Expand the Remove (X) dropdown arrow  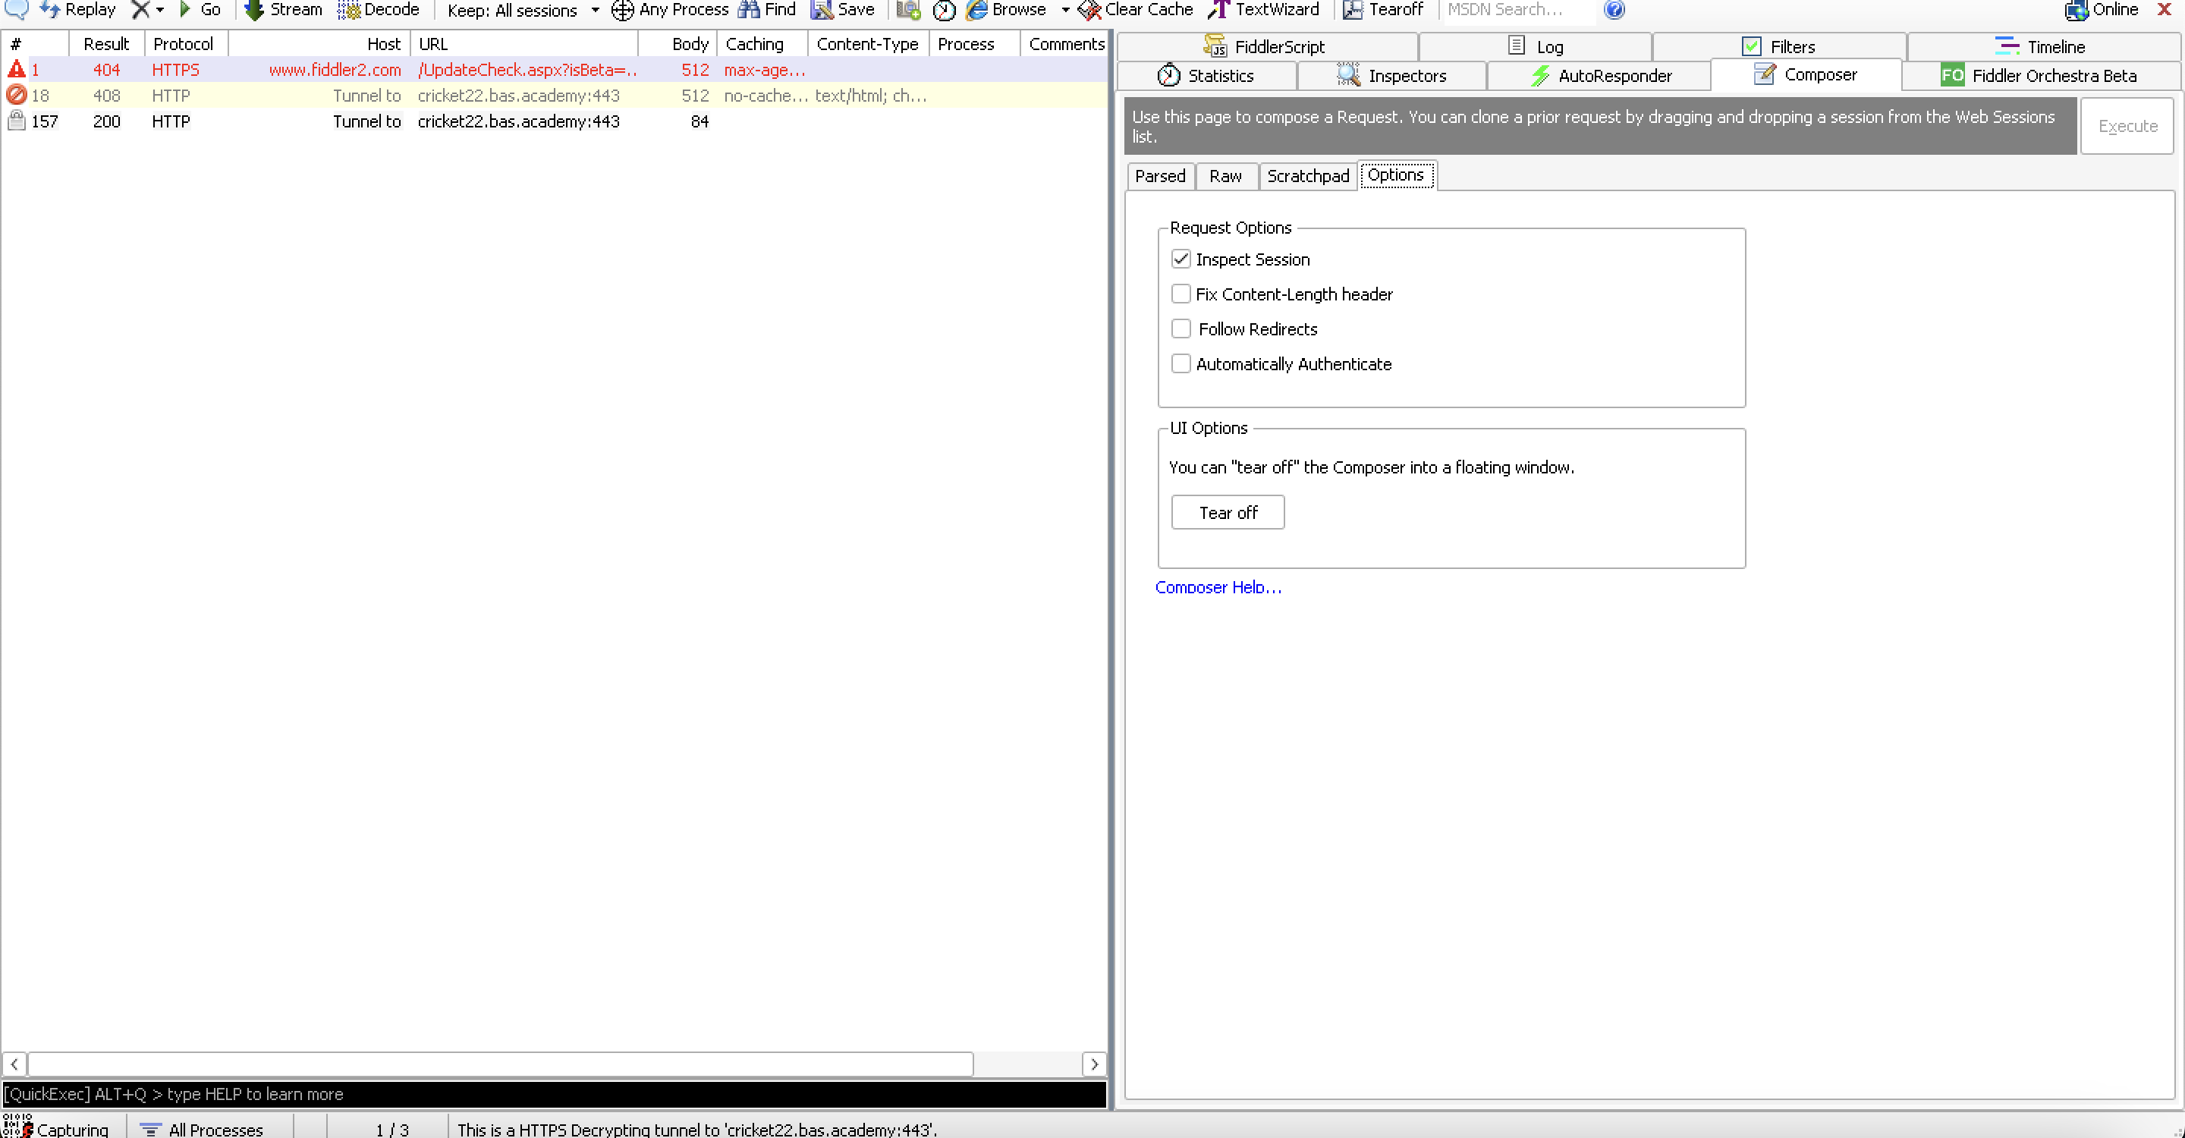click(x=160, y=10)
